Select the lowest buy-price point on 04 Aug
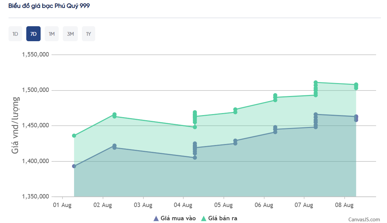Screen dimensions: 387x223 (x=195, y=158)
